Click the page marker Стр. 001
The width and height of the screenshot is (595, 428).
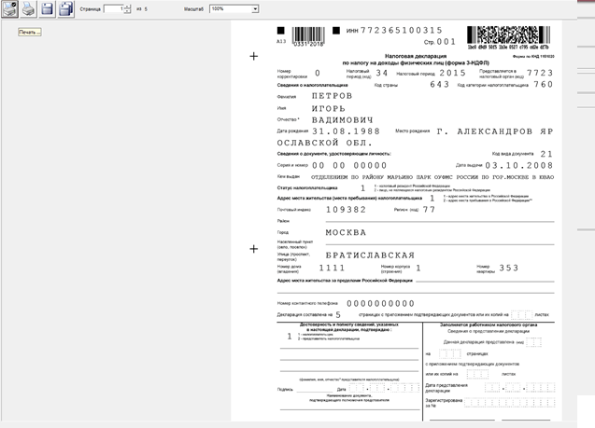coord(439,42)
